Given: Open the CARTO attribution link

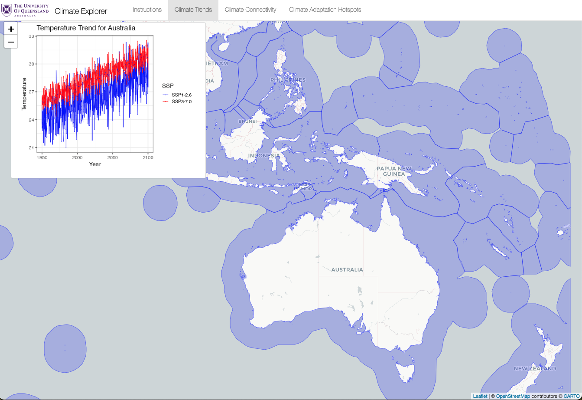Looking at the screenshot, I should [572, 396].
